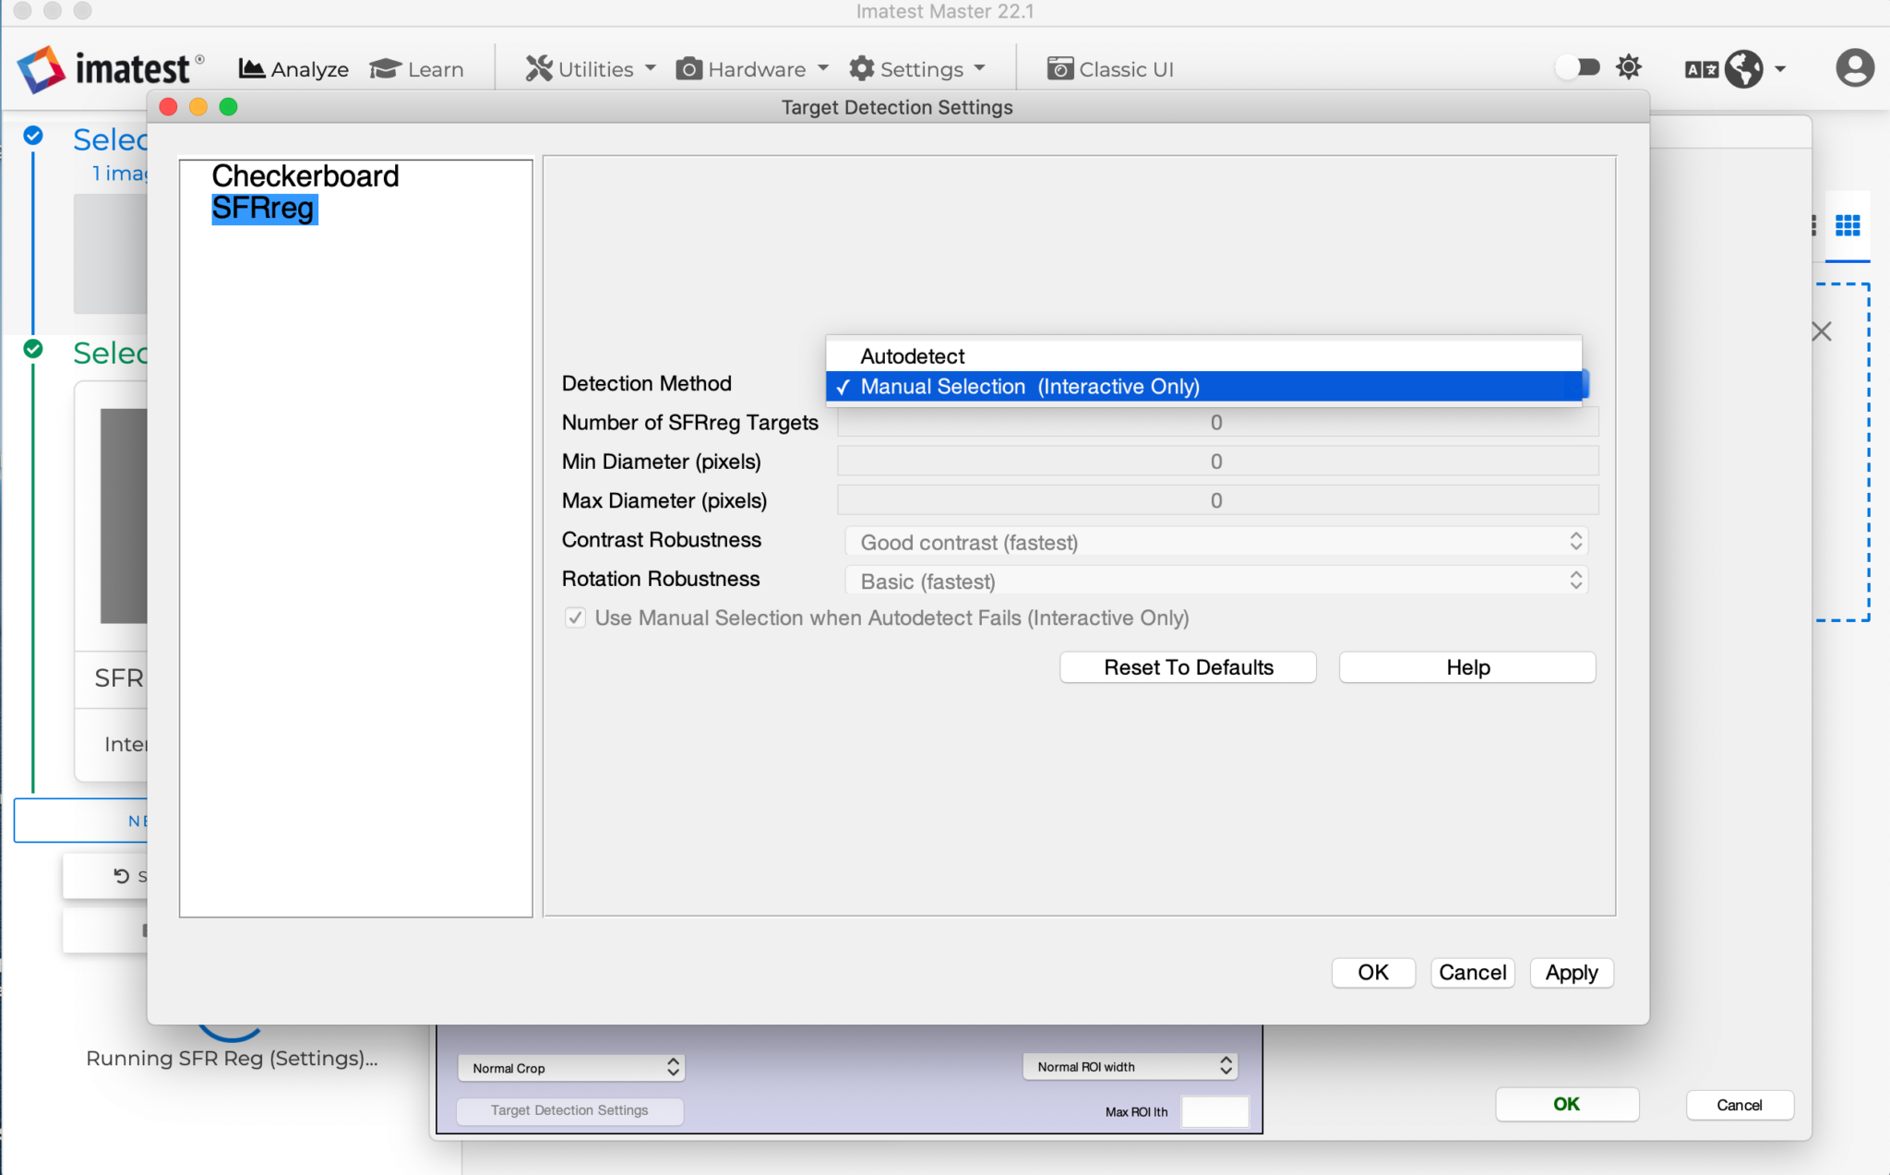
Task: Select Checkerboard in the target list
Action: tap(305, 175)
